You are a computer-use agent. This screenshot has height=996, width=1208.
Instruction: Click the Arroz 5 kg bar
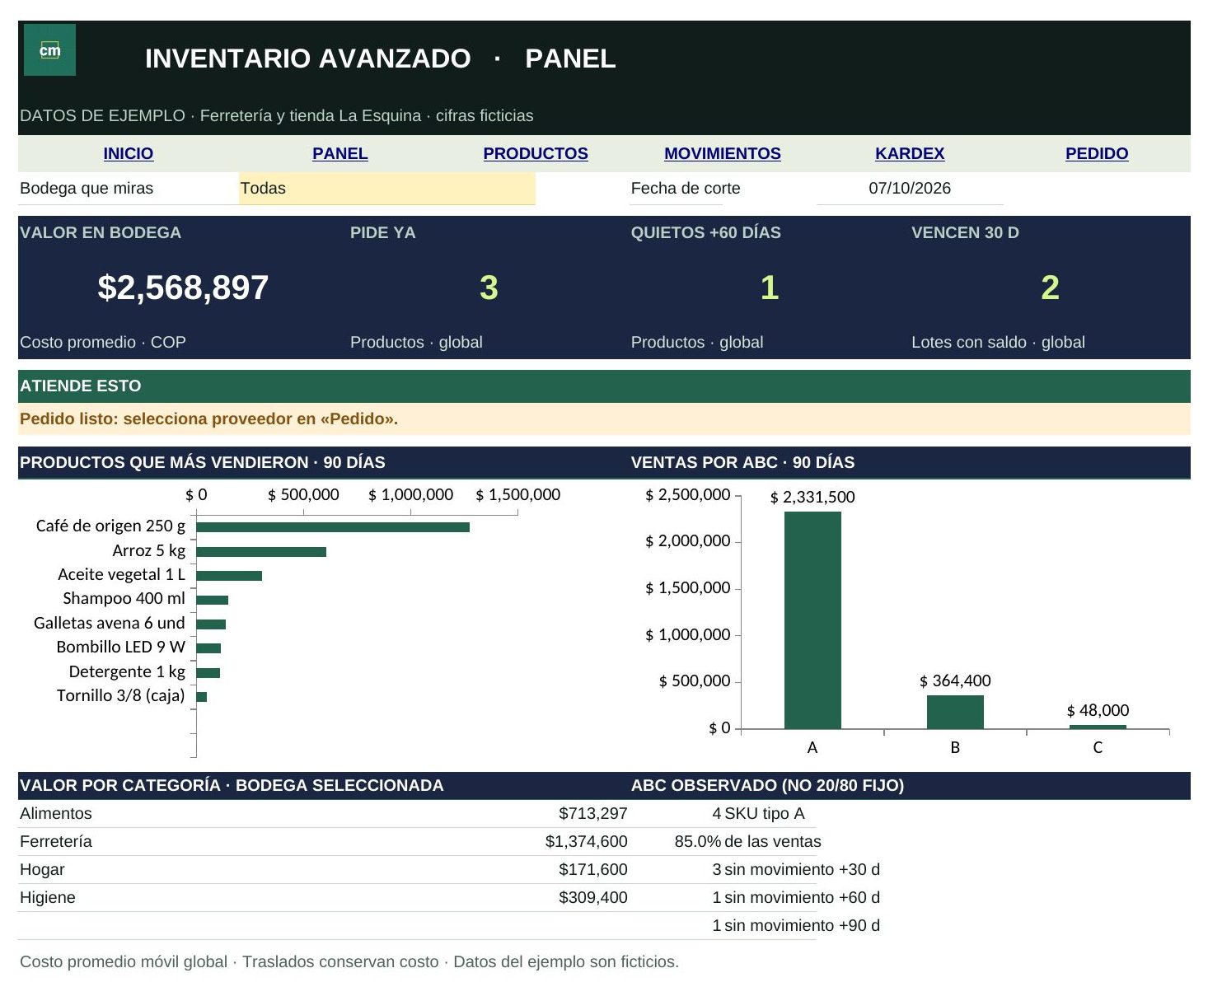261,552
